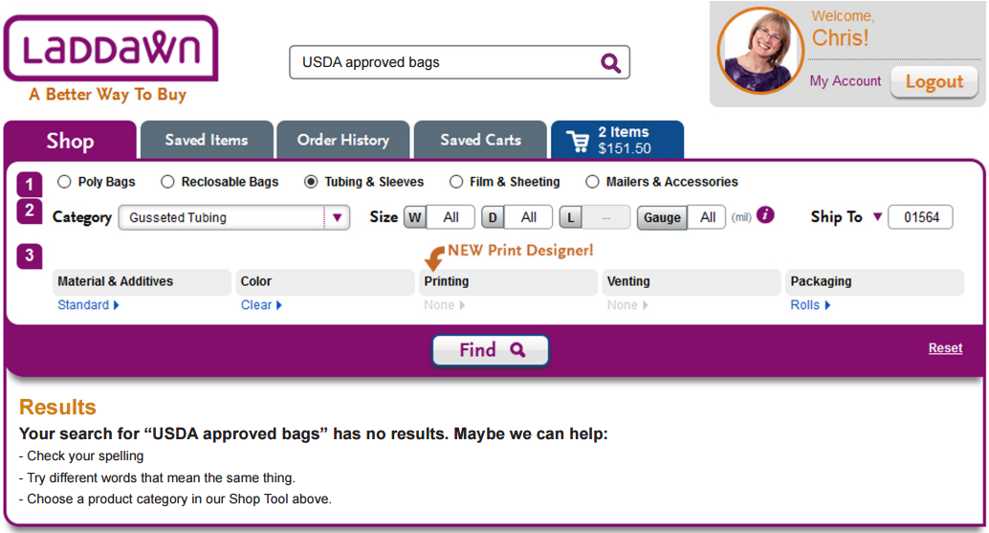Click the Logout button
Screen dimensions: 989x533
(x=934, y=82)
